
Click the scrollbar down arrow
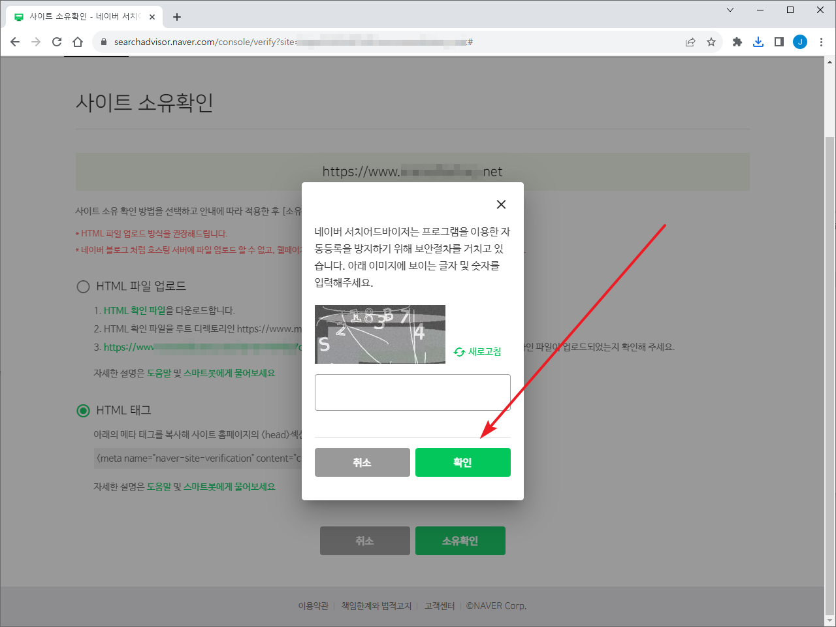click(829, 620)
